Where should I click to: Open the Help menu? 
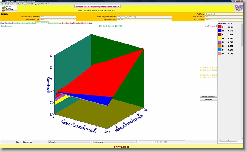(x=48, y=4)
